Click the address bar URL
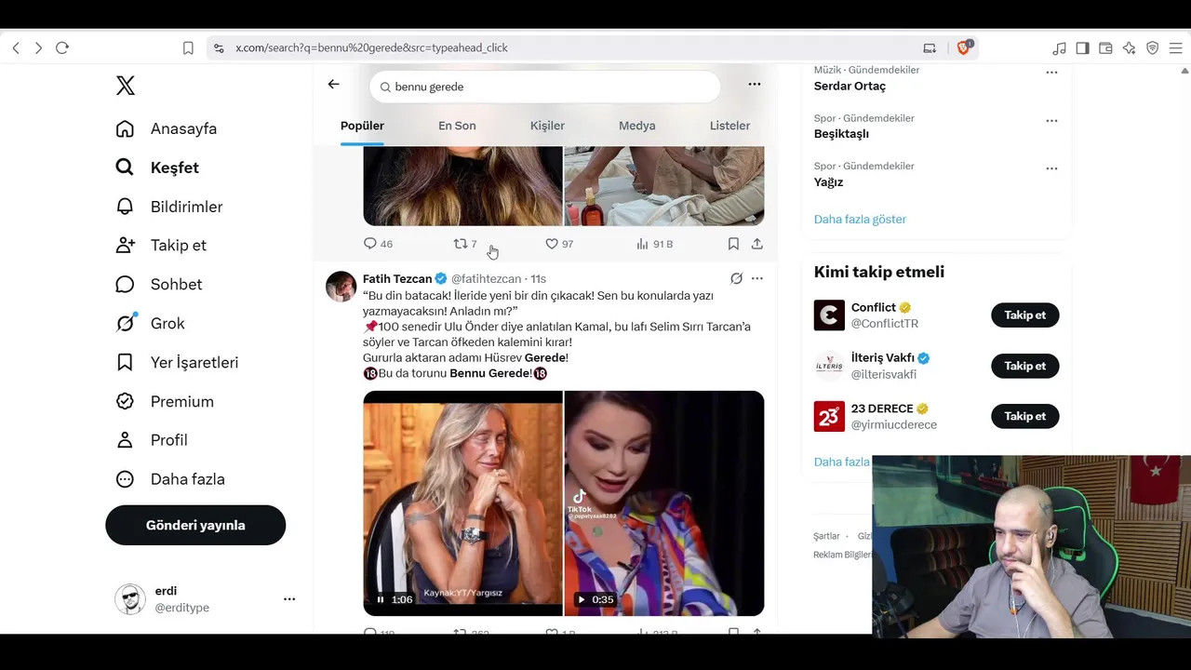This screenshot has height=670, width=1191. coord(371,47)
